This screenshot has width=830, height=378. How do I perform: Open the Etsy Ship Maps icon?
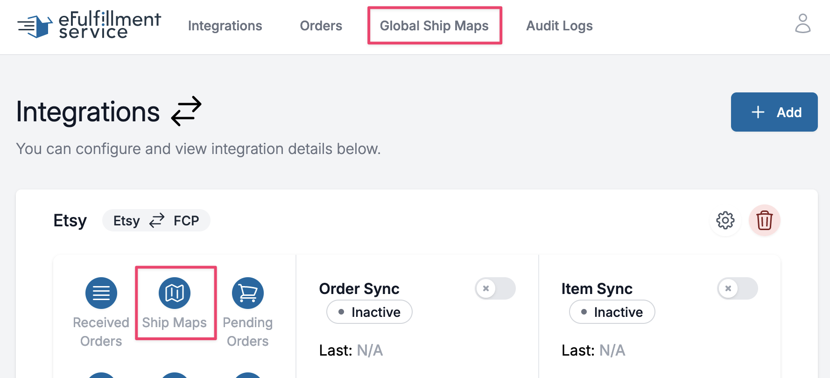pyautogui.click(x=175, y=293)
